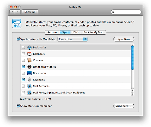Click the Sync Now button

pos(124,39)
